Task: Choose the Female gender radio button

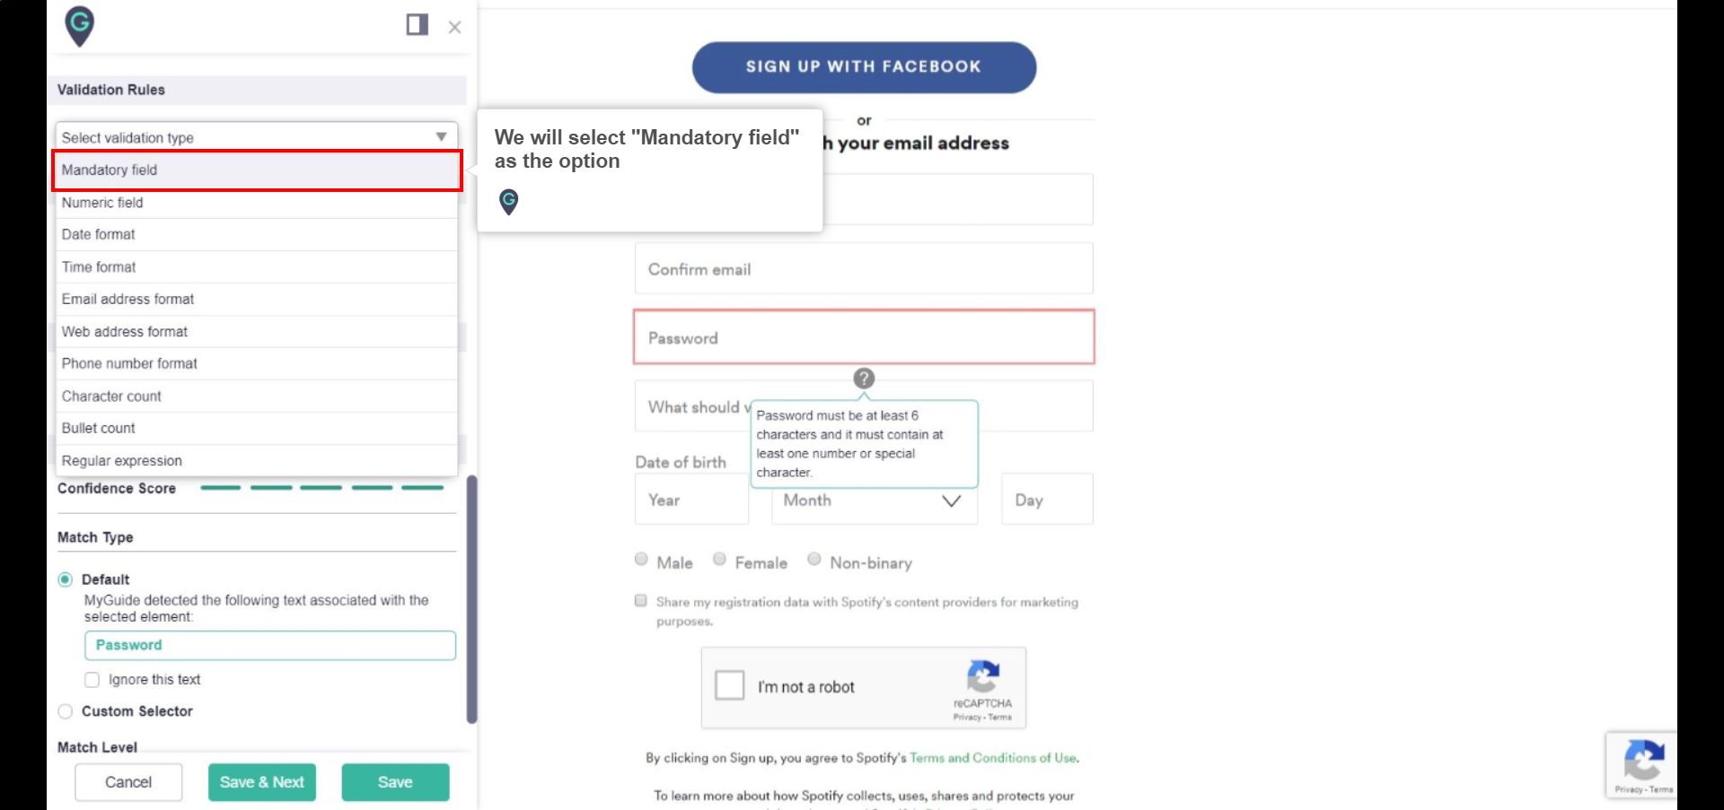Action: pos(719,560)
